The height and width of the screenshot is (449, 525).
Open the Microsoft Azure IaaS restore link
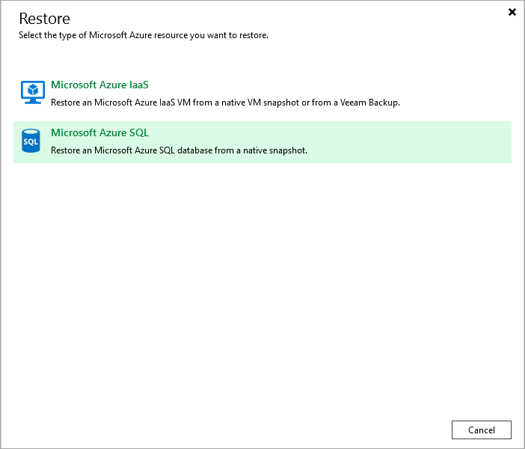99,85
